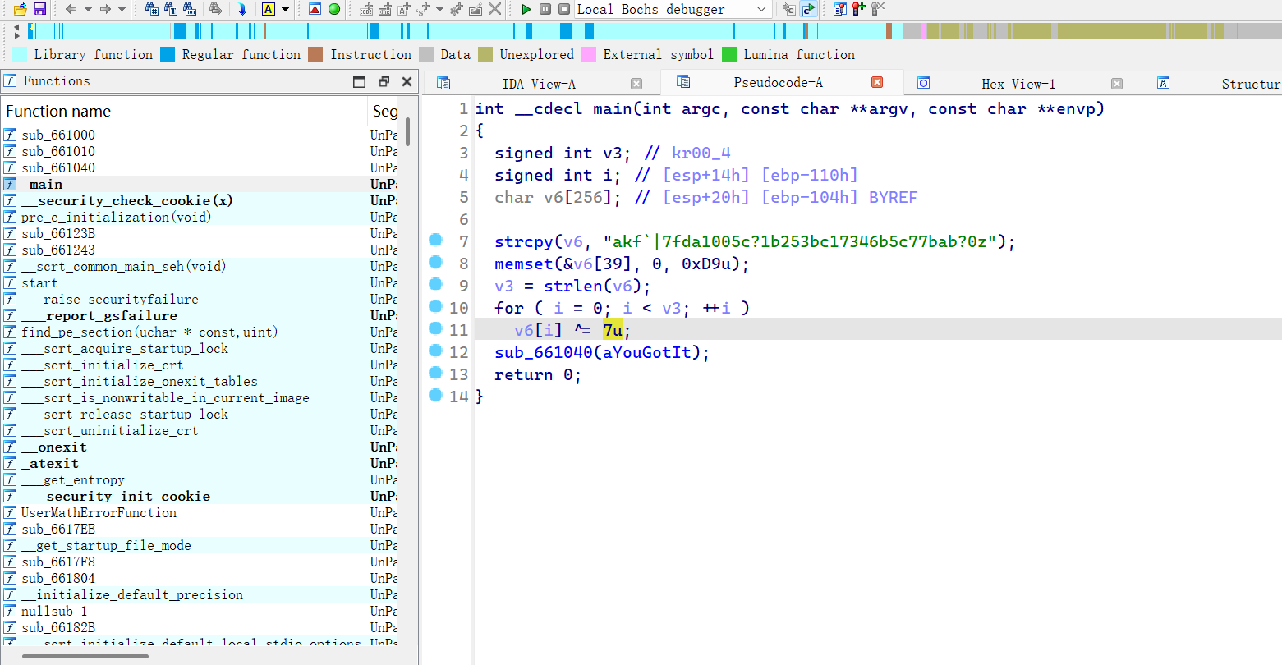Screen dimensions: 1282x665
Task: Click the convert to DATA icon
Action: click(x=385, y=9)
